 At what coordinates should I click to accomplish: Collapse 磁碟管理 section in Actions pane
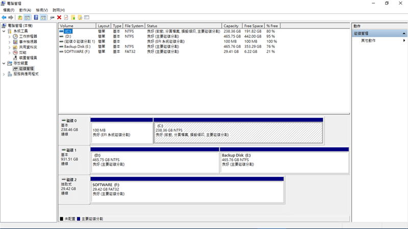point(403,33)
